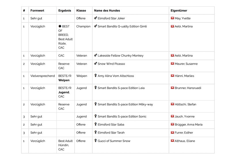Select dog name Smart Bandits Q-uality Edition Gimli

[x=122, y=26]
